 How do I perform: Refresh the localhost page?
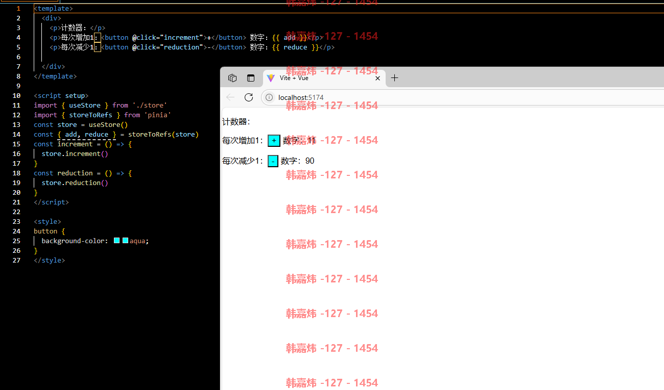[249, 97]
